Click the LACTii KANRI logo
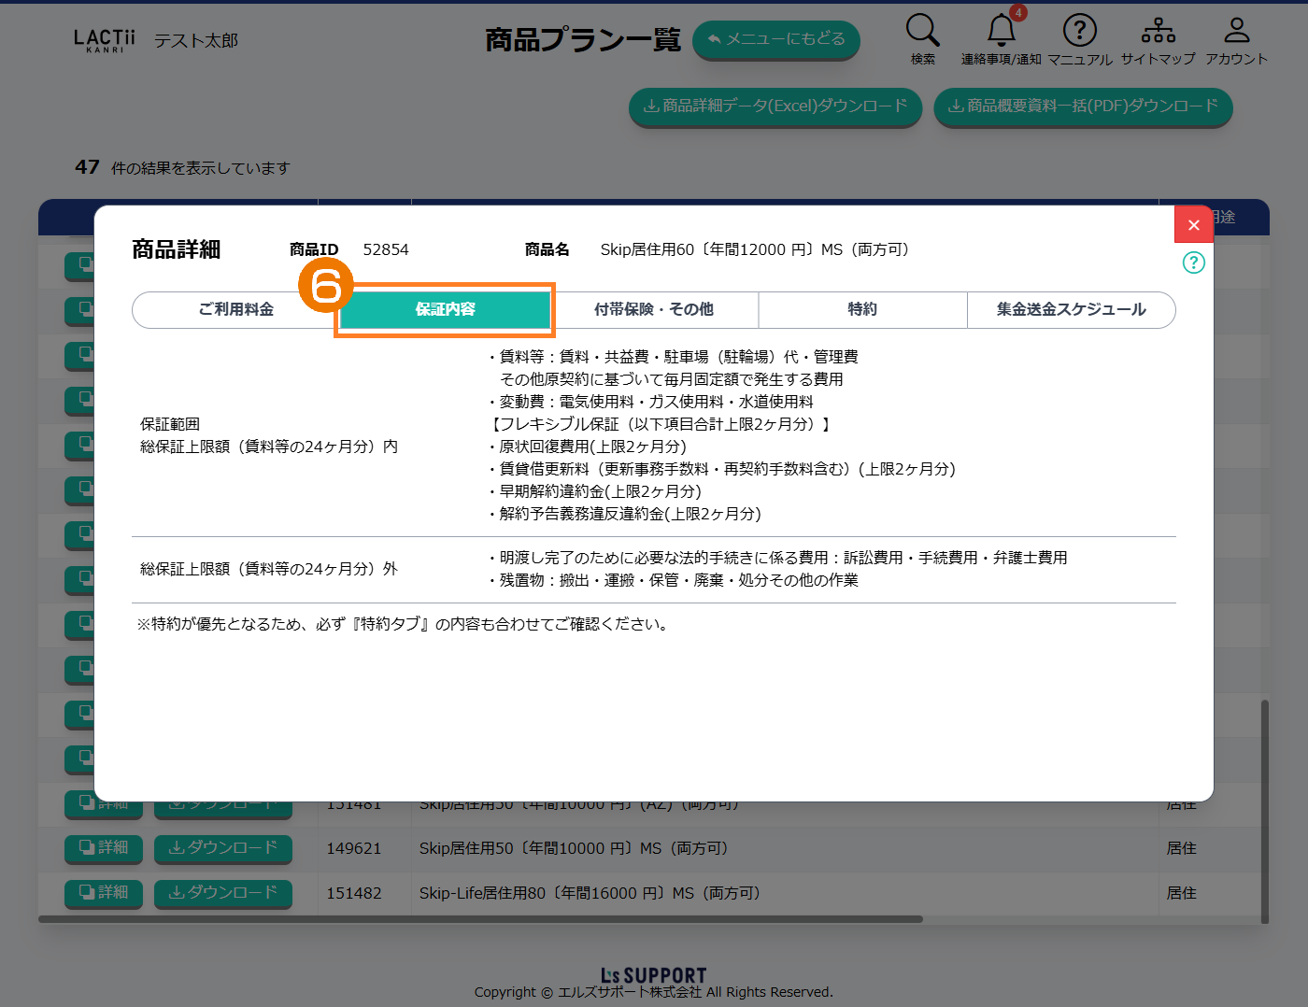Screen dimensions: 1308x1007 coord(105,40)
